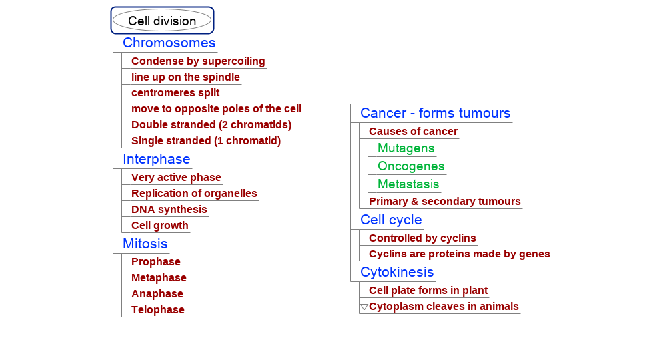647x338 pixels.
Task: Click the Chromosomes branch heading
Action: click(x=169, y=43)
